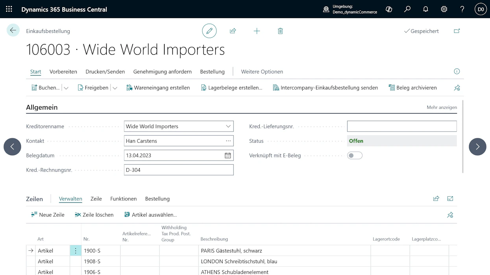The width and height of the screenshot is (490, 275).
Task: Click Zeile löschen
Action: pos(94,215)
